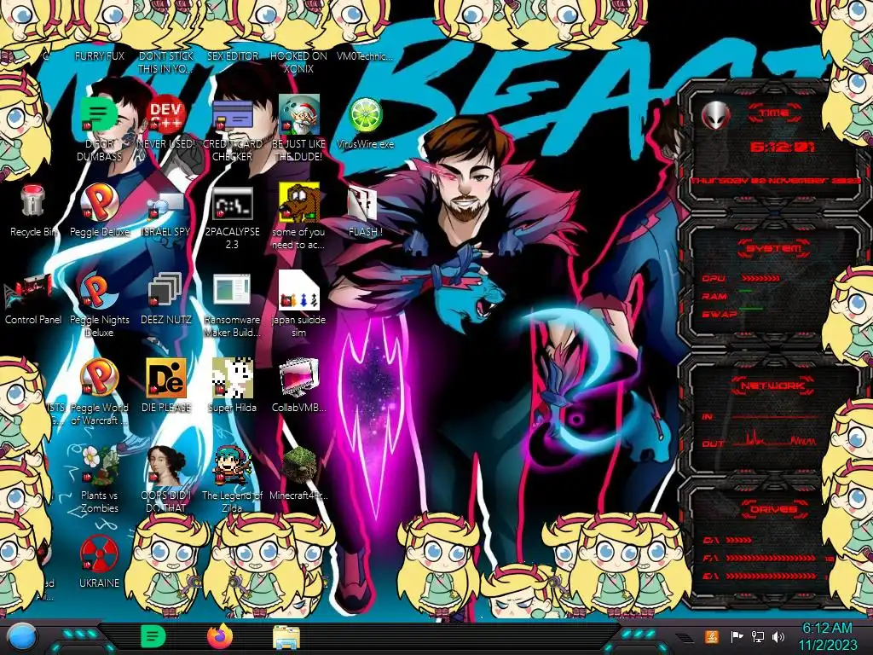Open the FLASH ! desktop shortcut
Screen dimensions: 873x655
coord(363,203)
